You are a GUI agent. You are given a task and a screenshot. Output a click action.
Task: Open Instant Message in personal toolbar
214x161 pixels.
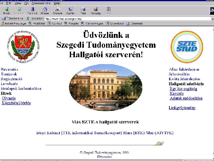(14, 24)
